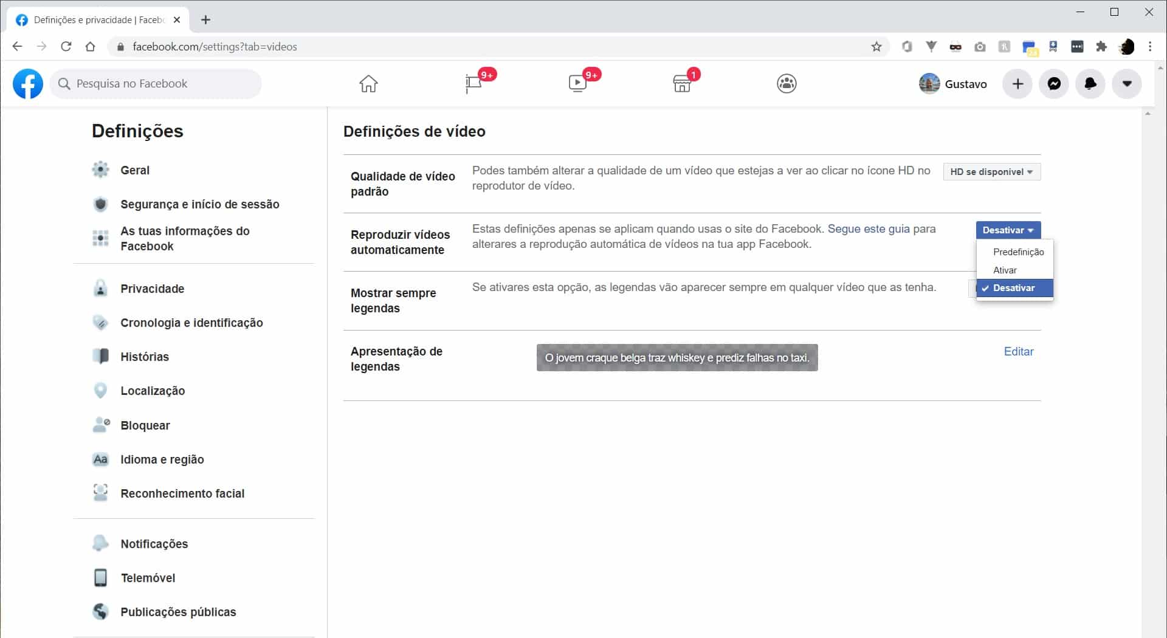Open Gustavo's profile

point(953,84)
